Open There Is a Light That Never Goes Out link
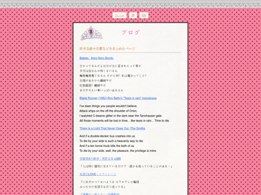261x195 pixels. click(112, 129)
